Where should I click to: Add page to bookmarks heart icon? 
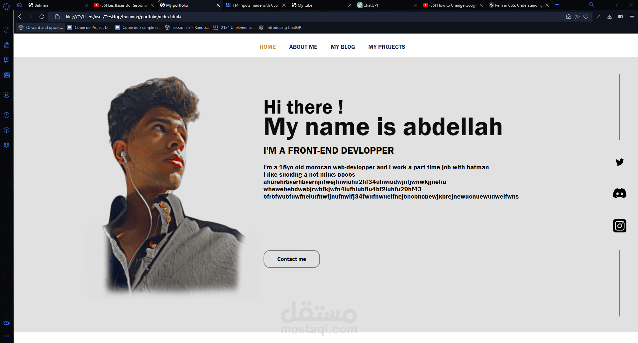coord(586,17)
